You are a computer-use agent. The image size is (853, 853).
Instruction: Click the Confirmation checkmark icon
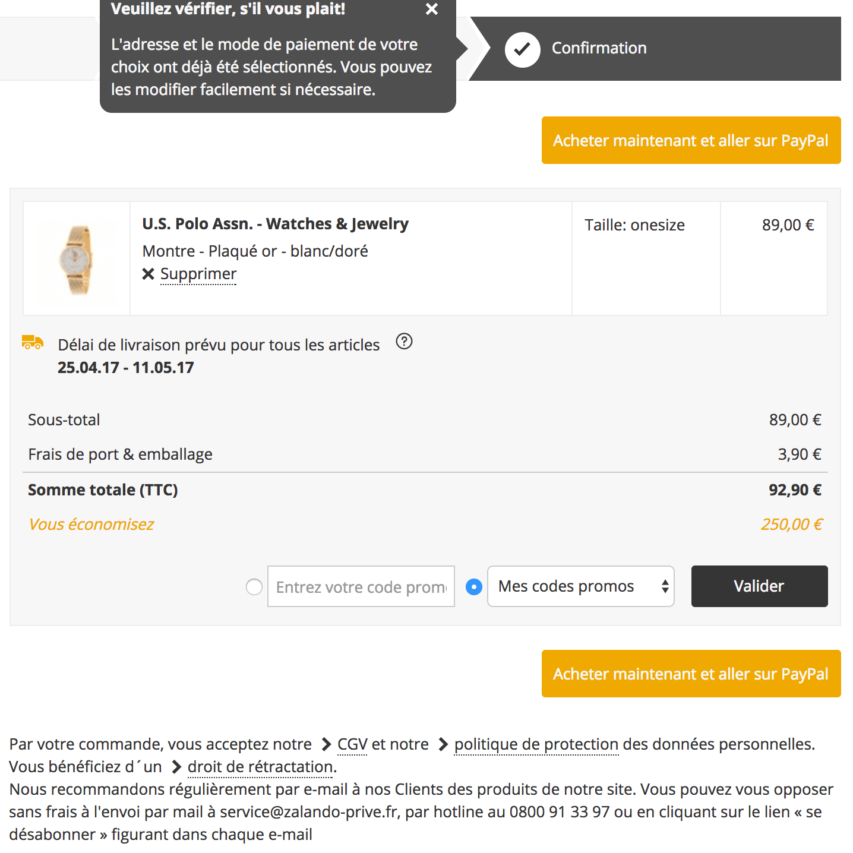click(x=522, y=49)
